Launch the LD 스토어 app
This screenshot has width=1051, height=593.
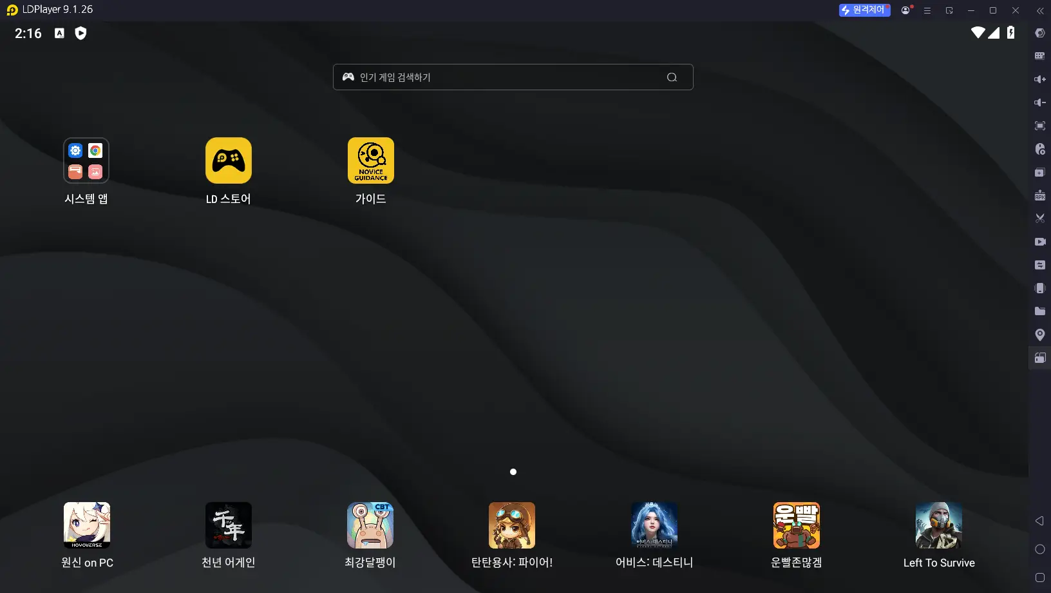point(229,160)
